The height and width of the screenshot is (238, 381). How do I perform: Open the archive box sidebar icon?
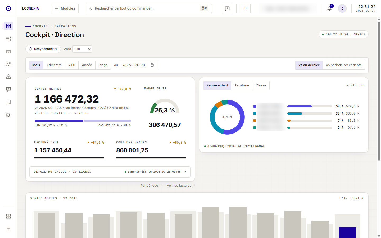click(8, 52)
